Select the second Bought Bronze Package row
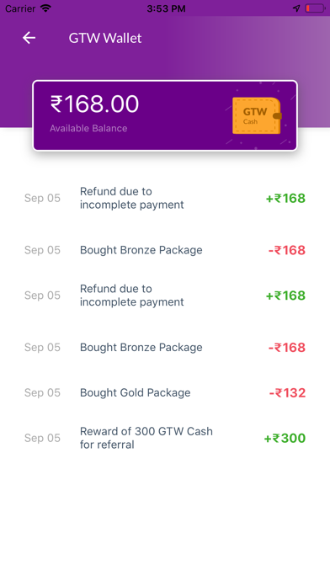 165,347
